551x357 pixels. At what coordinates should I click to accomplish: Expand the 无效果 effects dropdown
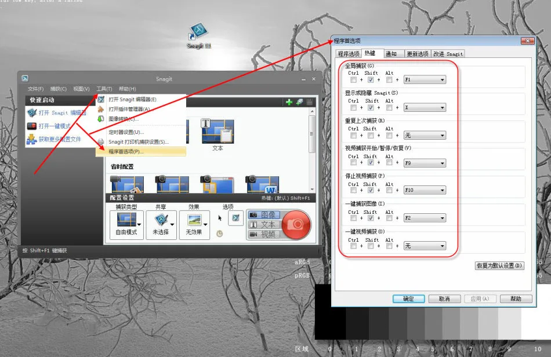click(x=205, y=224)
